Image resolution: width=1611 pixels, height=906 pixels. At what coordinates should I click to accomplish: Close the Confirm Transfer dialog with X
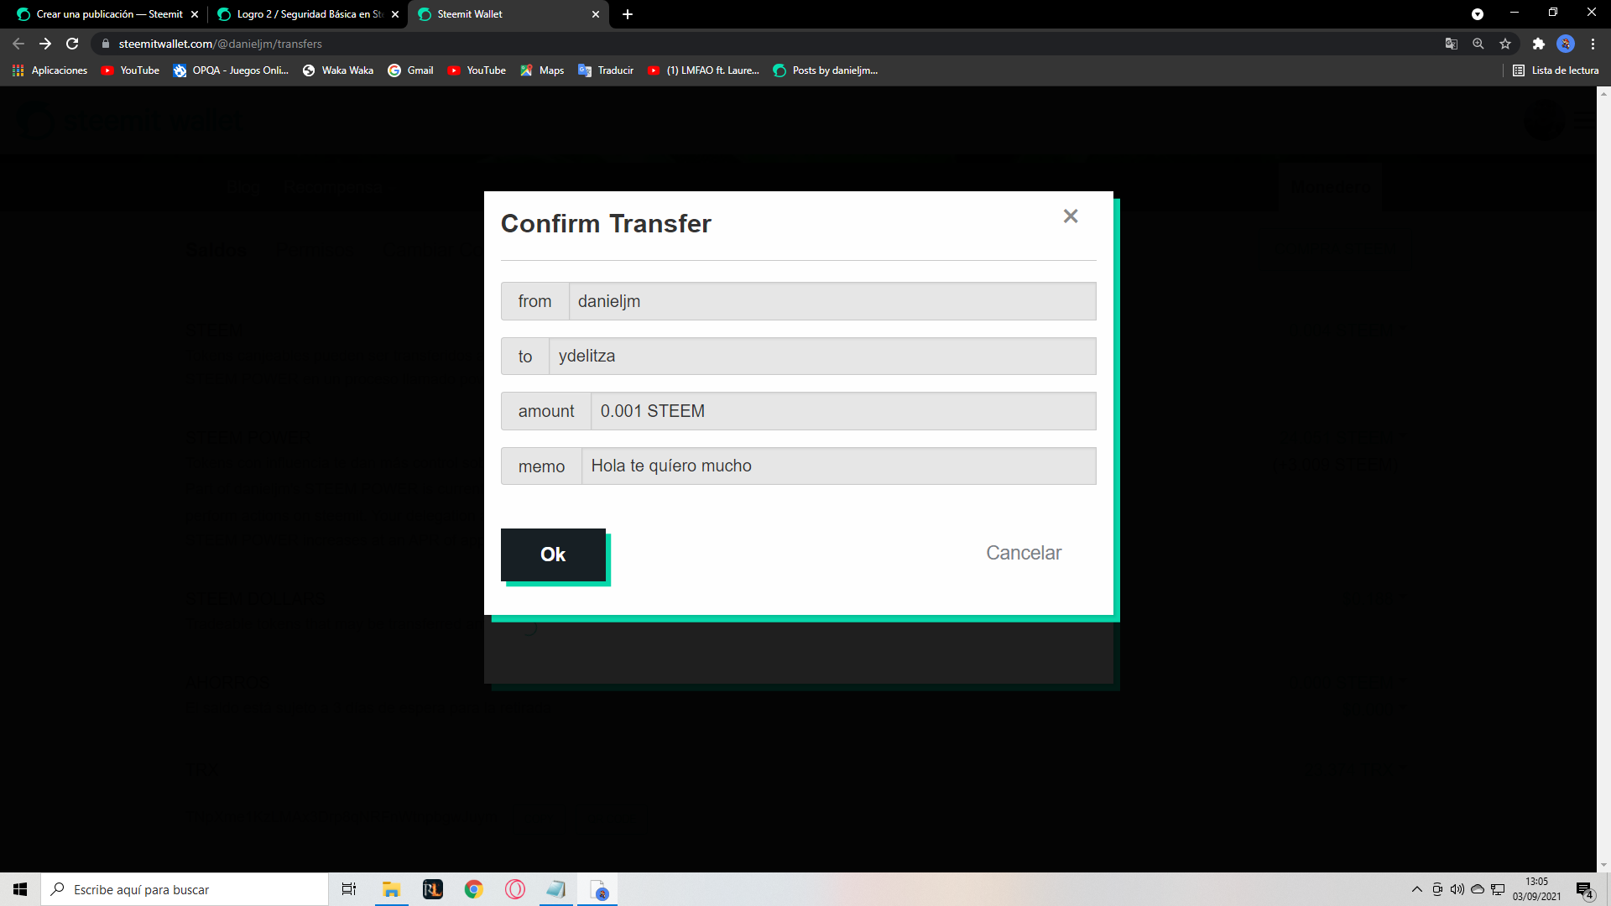pos(1070,216)
